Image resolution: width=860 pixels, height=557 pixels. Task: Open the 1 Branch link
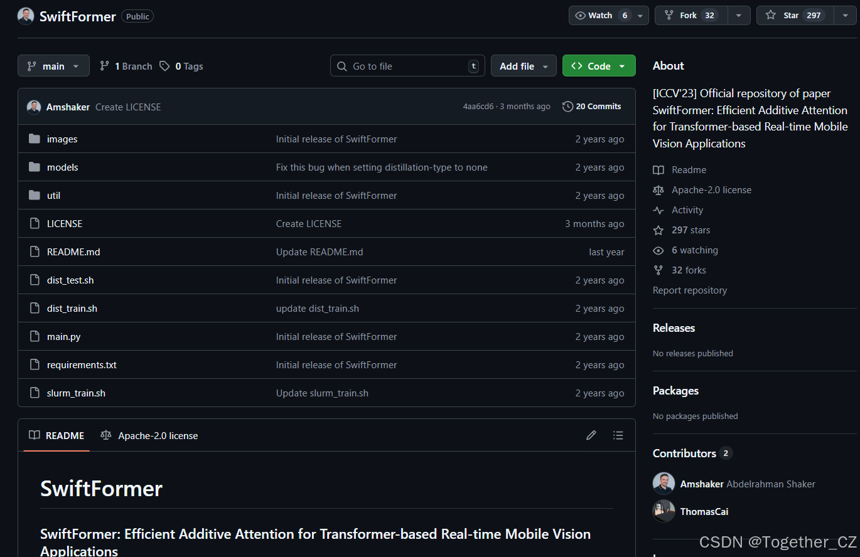click(x=126, y=66)
